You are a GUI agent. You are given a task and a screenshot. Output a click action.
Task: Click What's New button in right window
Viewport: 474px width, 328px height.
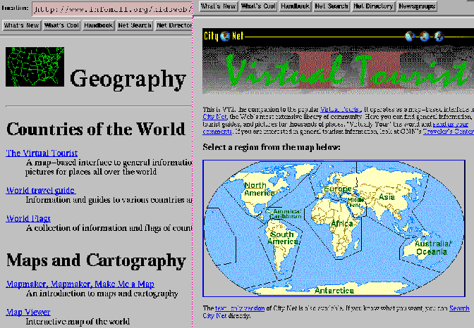tap(218, 6)
